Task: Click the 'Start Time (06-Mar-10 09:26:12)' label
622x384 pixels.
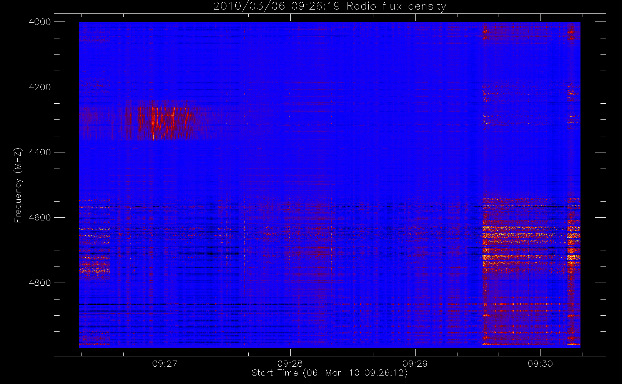Action: 330,373
